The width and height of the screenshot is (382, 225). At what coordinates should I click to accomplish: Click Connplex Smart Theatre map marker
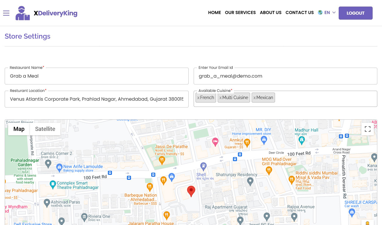point(53,184)
